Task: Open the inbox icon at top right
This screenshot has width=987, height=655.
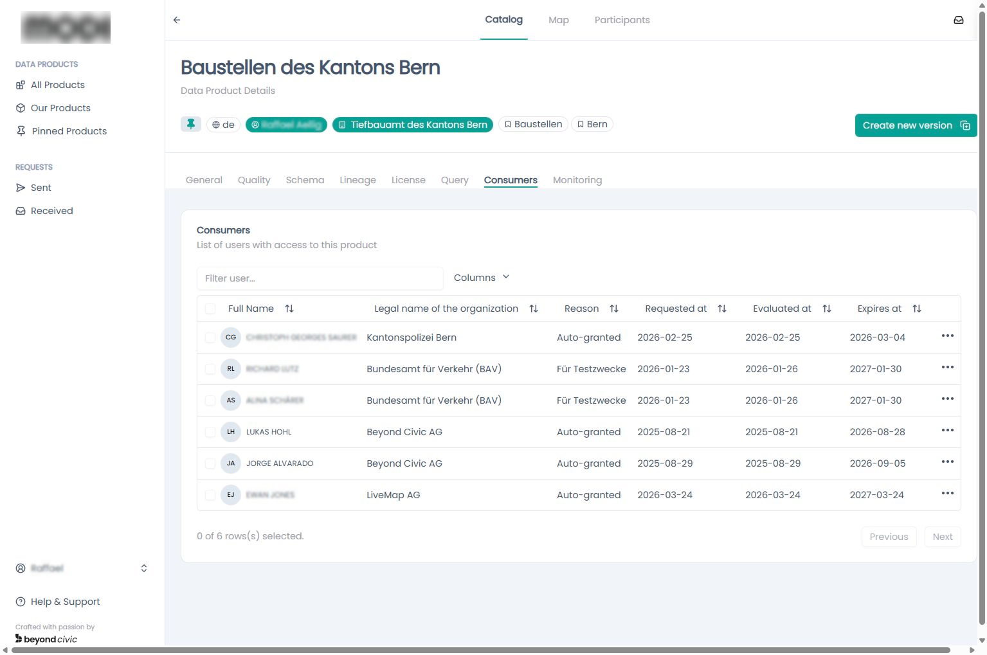Action: click(x=958, y=20)
